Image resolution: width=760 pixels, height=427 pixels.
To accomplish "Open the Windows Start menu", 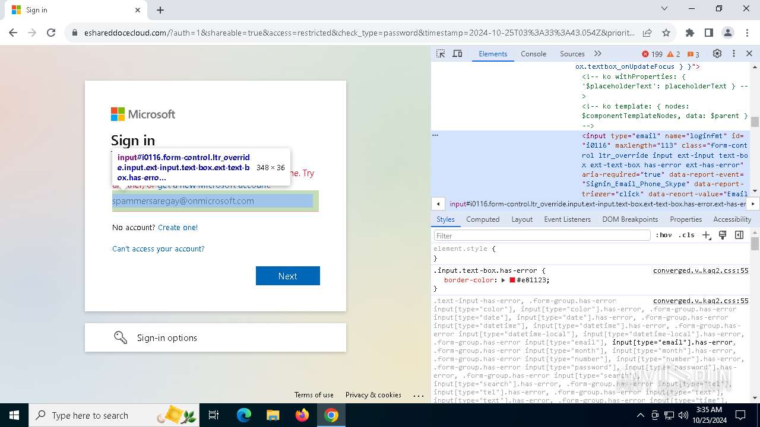I will pyautogui.click(x=14, y=415).
